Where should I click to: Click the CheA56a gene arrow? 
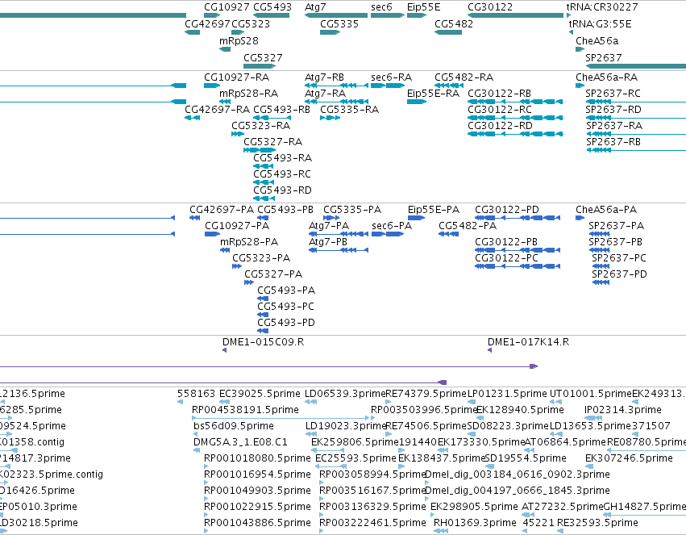pos(580,49)
